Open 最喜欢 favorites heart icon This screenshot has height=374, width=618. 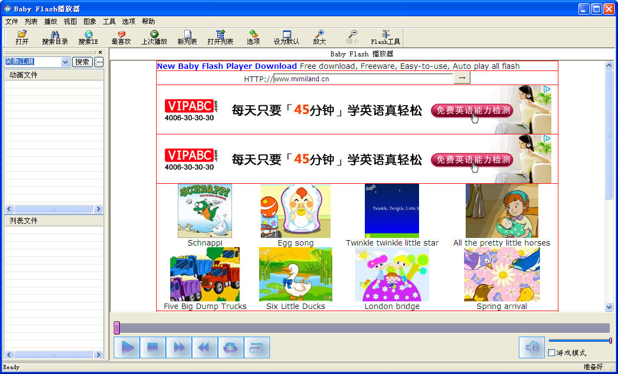121,34
